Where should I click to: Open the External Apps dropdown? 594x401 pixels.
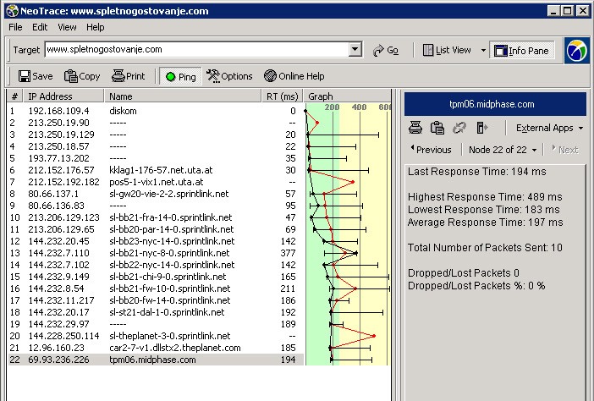pos(549,128)
